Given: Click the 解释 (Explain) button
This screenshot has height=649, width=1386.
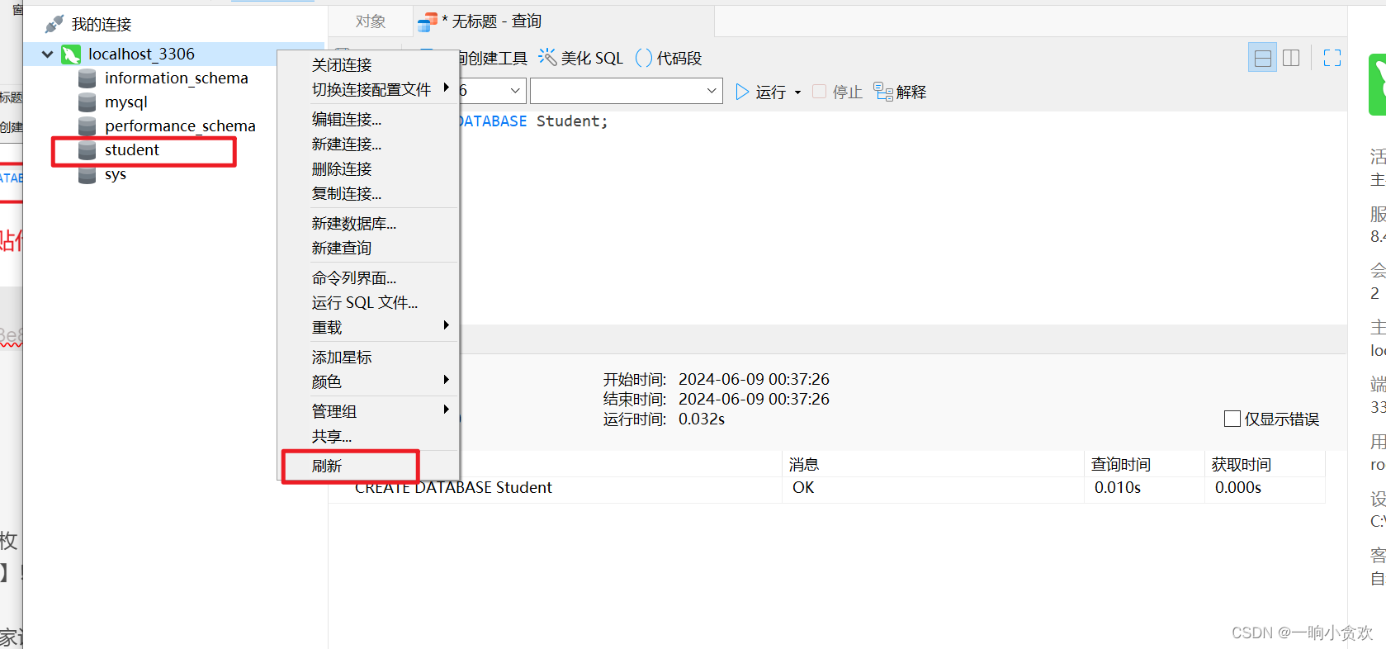Looking at the screenshot, I should [x=900, y=92].
